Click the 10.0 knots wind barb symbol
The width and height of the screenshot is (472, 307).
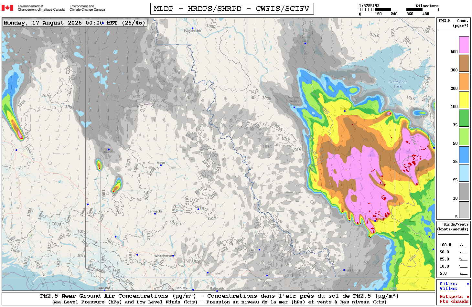click(463, 266)
